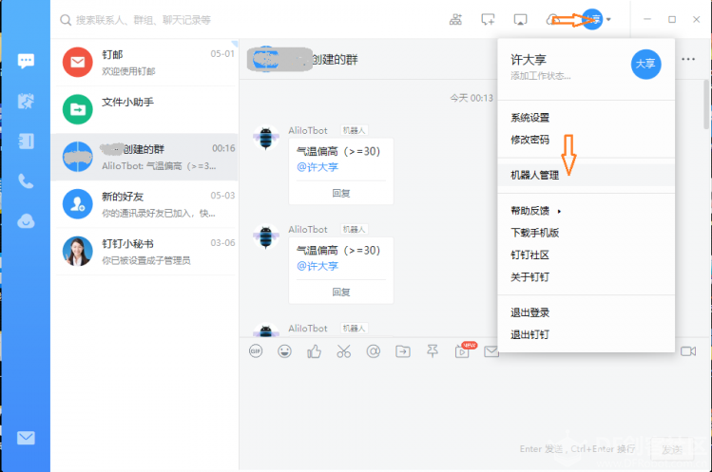This screenshot has height=472, width=712.
Task: Click the screen cast icon in top bar
Action: [x=520, y=20]
